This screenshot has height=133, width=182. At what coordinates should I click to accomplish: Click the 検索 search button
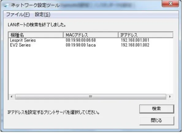157,109
